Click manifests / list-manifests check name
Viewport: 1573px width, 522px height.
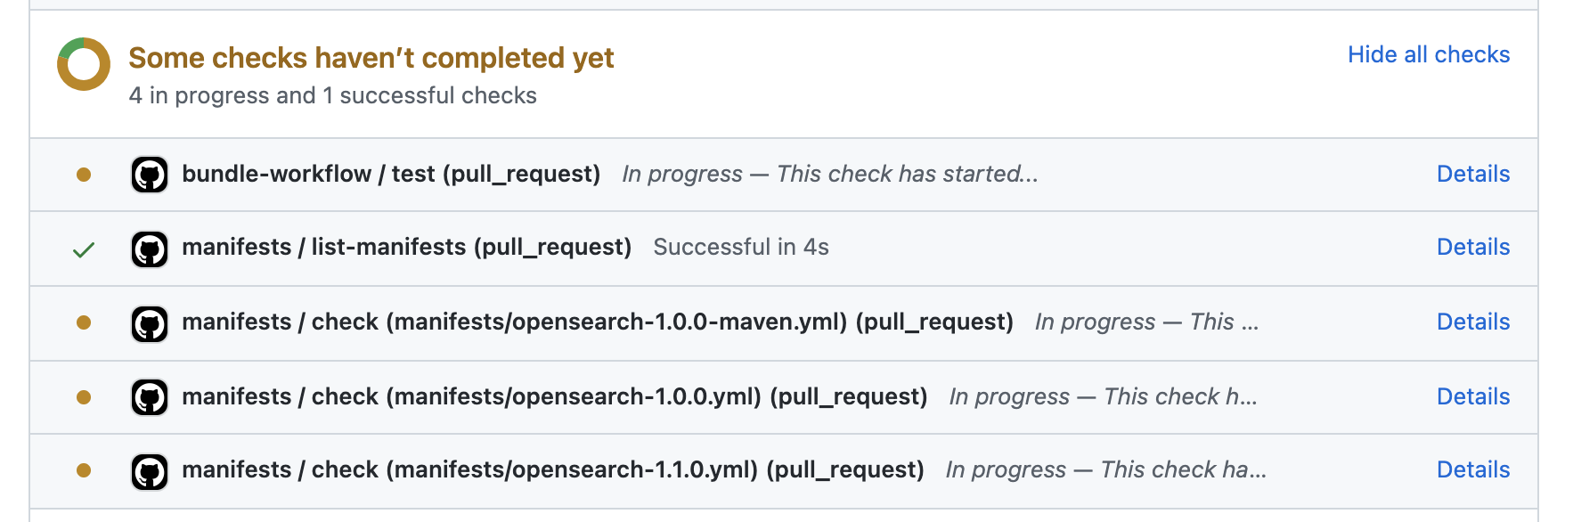(407, 247)
